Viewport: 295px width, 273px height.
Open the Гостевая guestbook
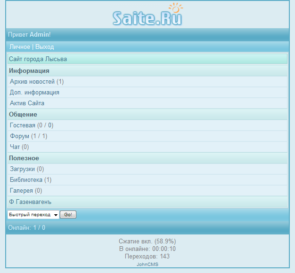point(23,125)
